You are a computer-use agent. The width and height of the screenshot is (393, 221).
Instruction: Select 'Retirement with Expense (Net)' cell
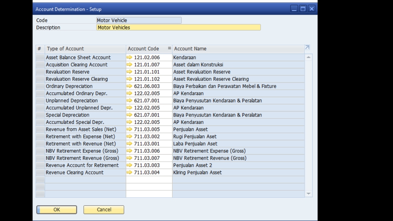pos(85,137)
